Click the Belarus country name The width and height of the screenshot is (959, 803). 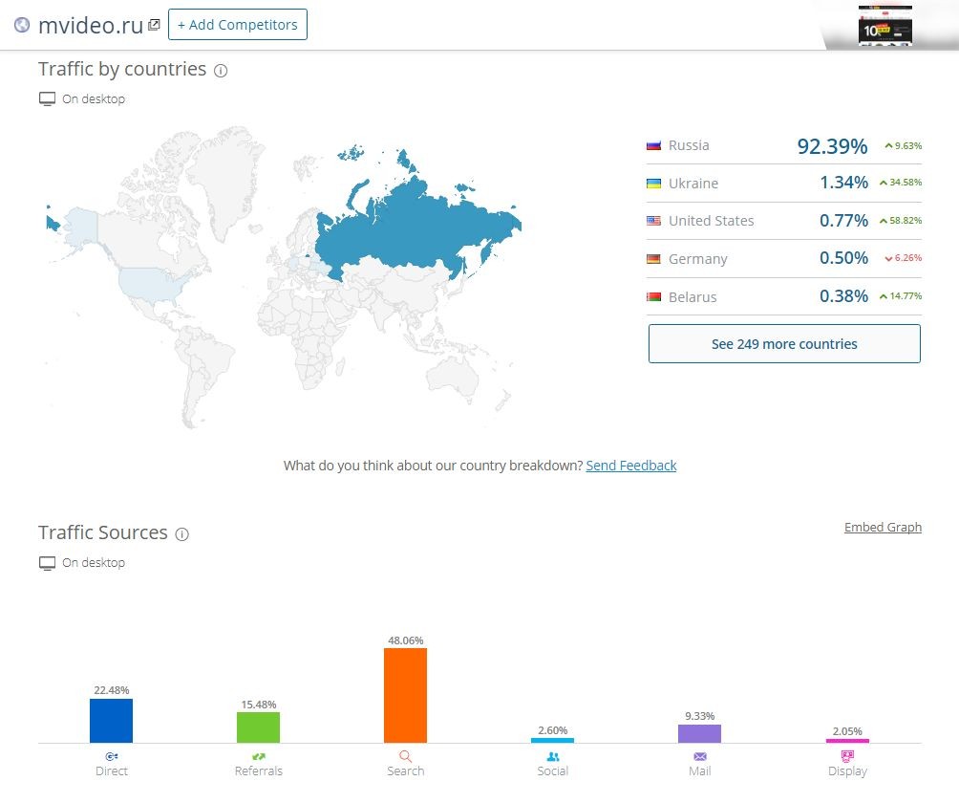tap(693, 297)
